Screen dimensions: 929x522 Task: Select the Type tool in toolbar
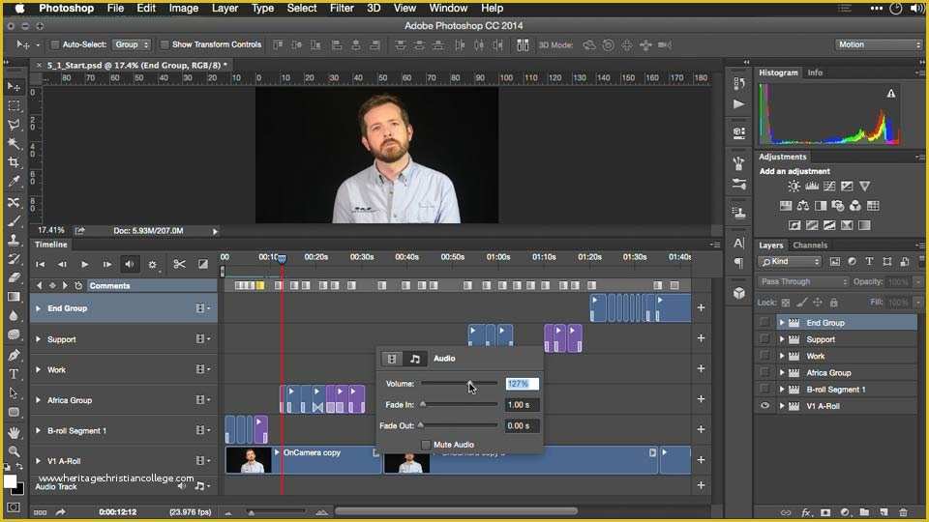point(14,374)
